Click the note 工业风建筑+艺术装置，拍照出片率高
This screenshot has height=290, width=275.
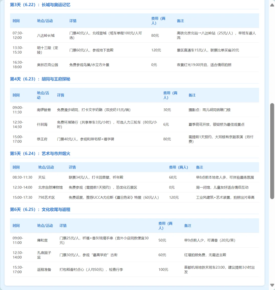point(225,197)
